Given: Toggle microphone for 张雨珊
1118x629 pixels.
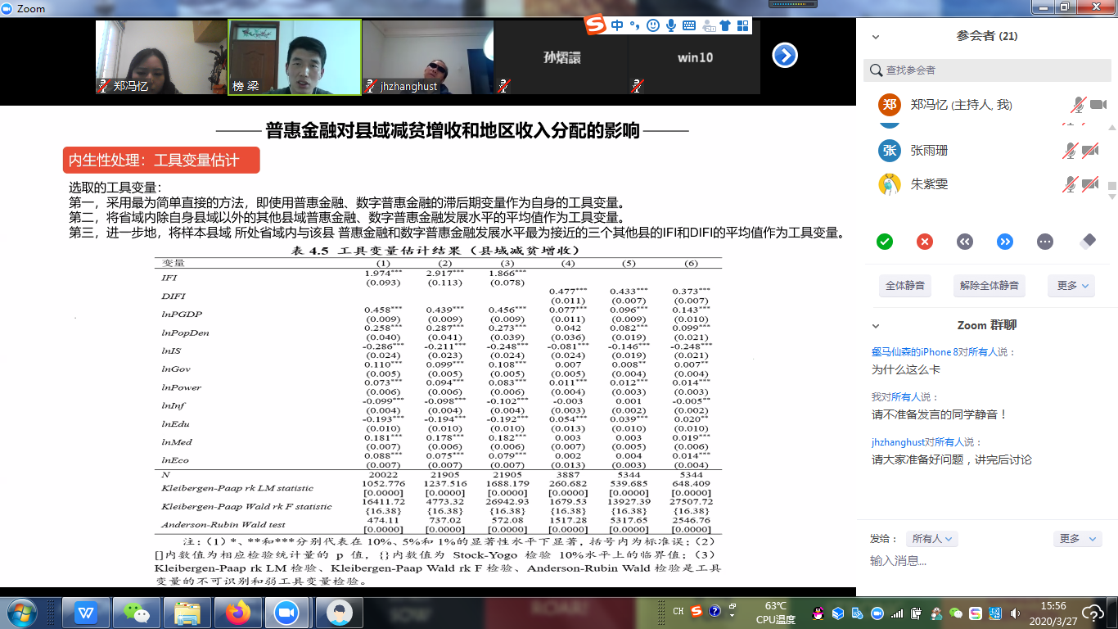Looking at the screenshot, I should click(1069, 151).
